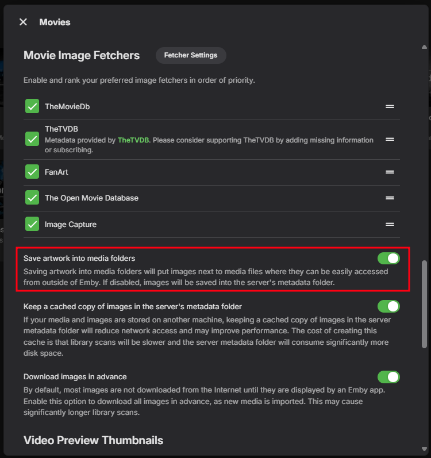431x458 pixels.
Task: Click the Movies dialog title
Action: click(55, 22)
